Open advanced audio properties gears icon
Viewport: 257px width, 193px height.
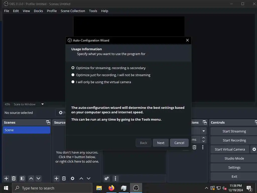106,178
